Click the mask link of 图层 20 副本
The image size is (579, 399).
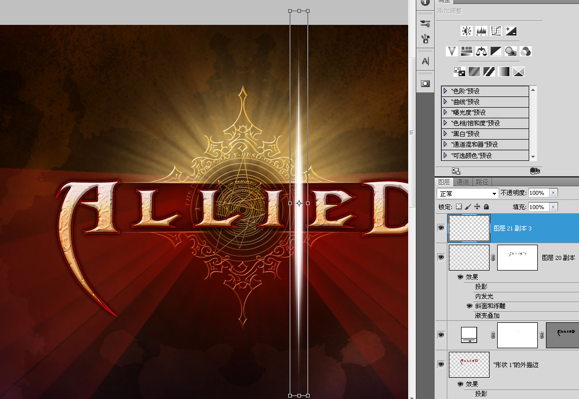[x=493, y=257]
